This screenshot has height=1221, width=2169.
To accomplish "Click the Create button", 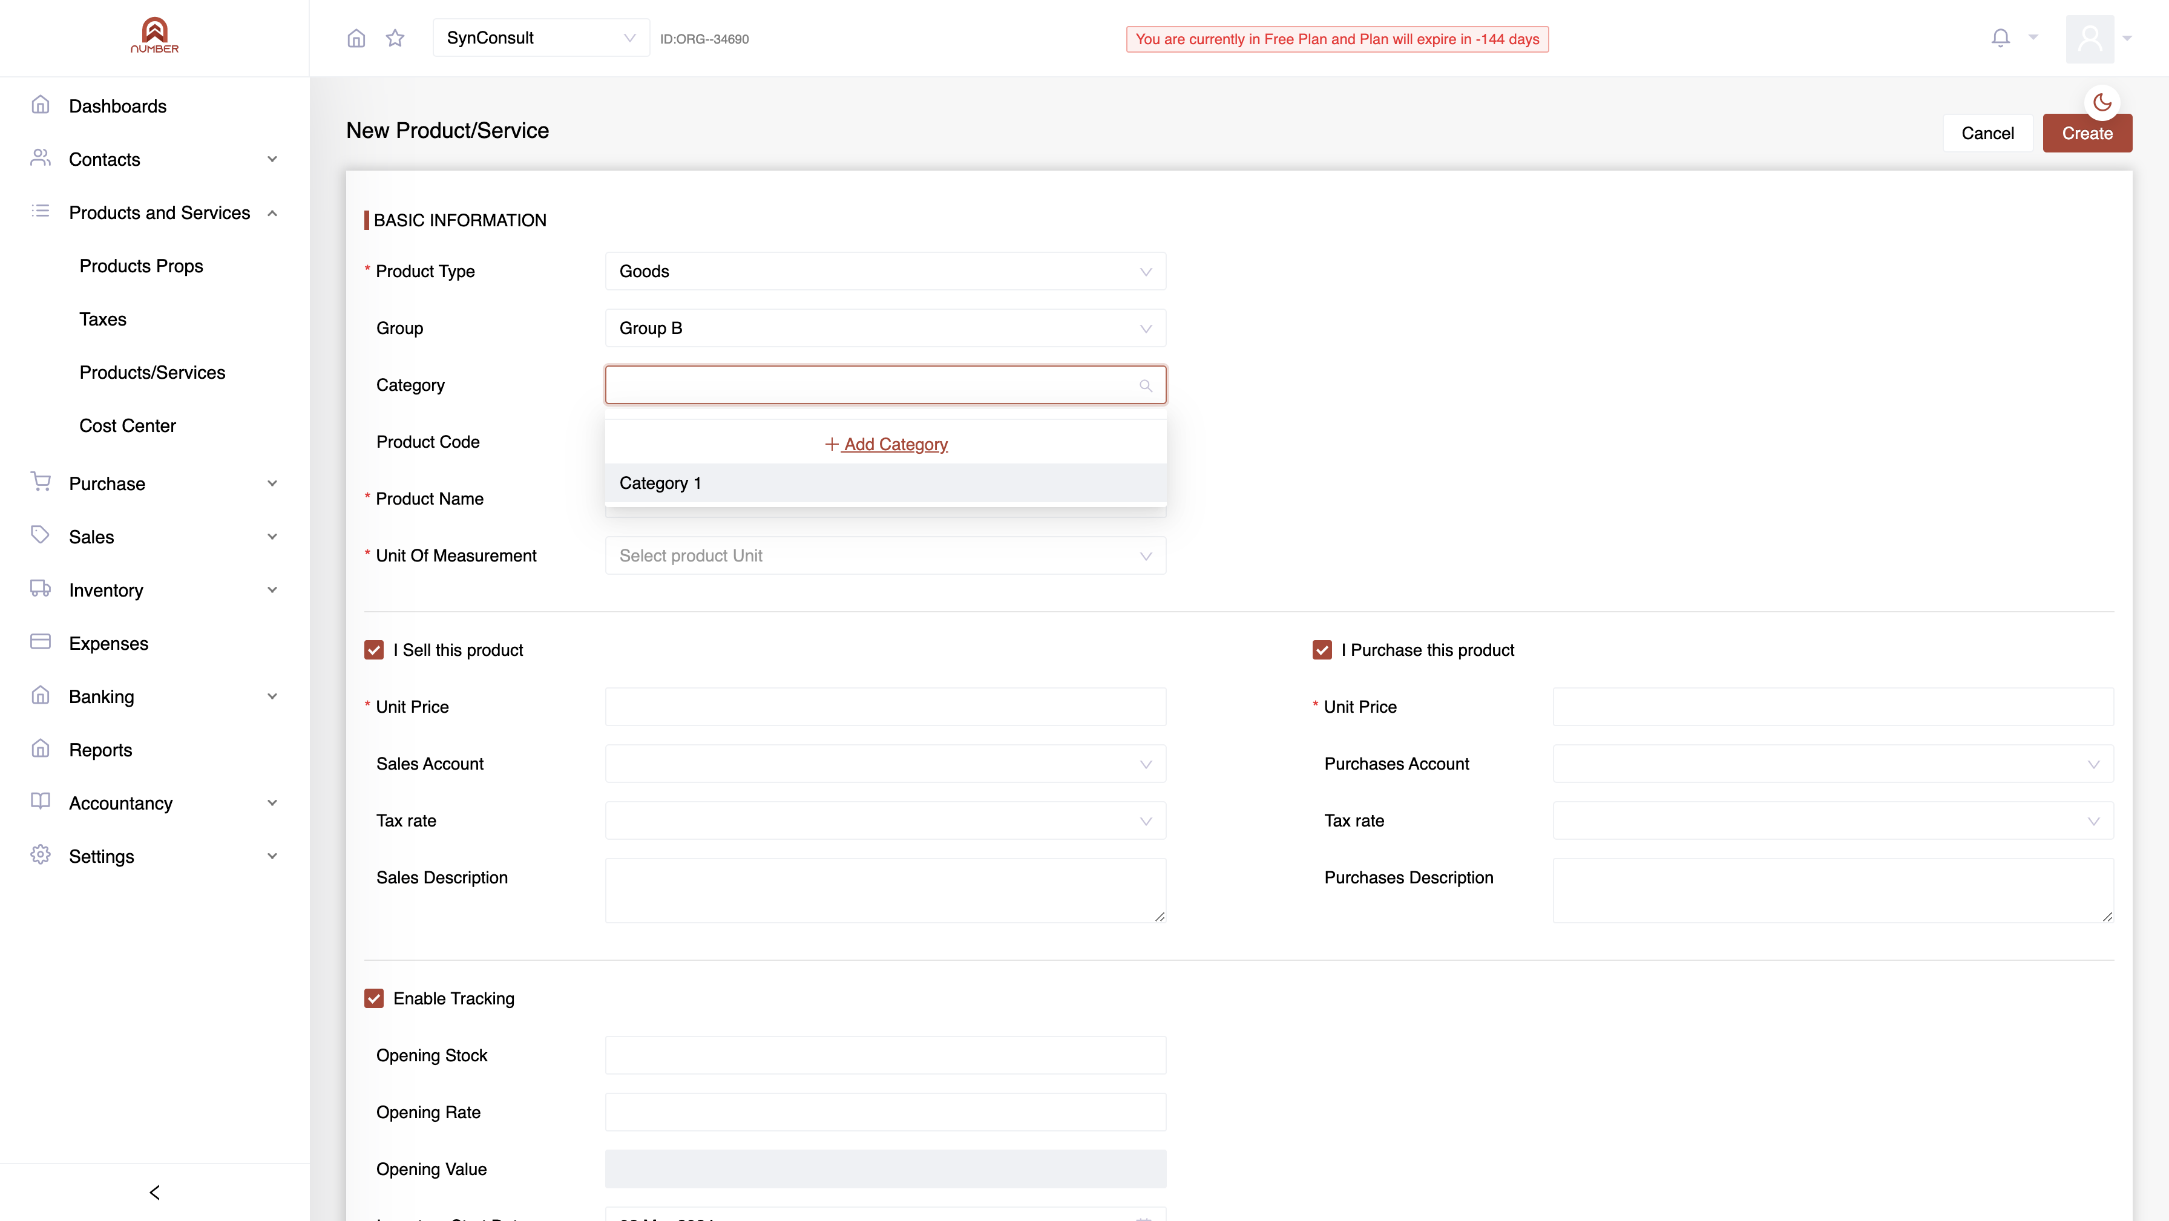I will (2087, 133).
